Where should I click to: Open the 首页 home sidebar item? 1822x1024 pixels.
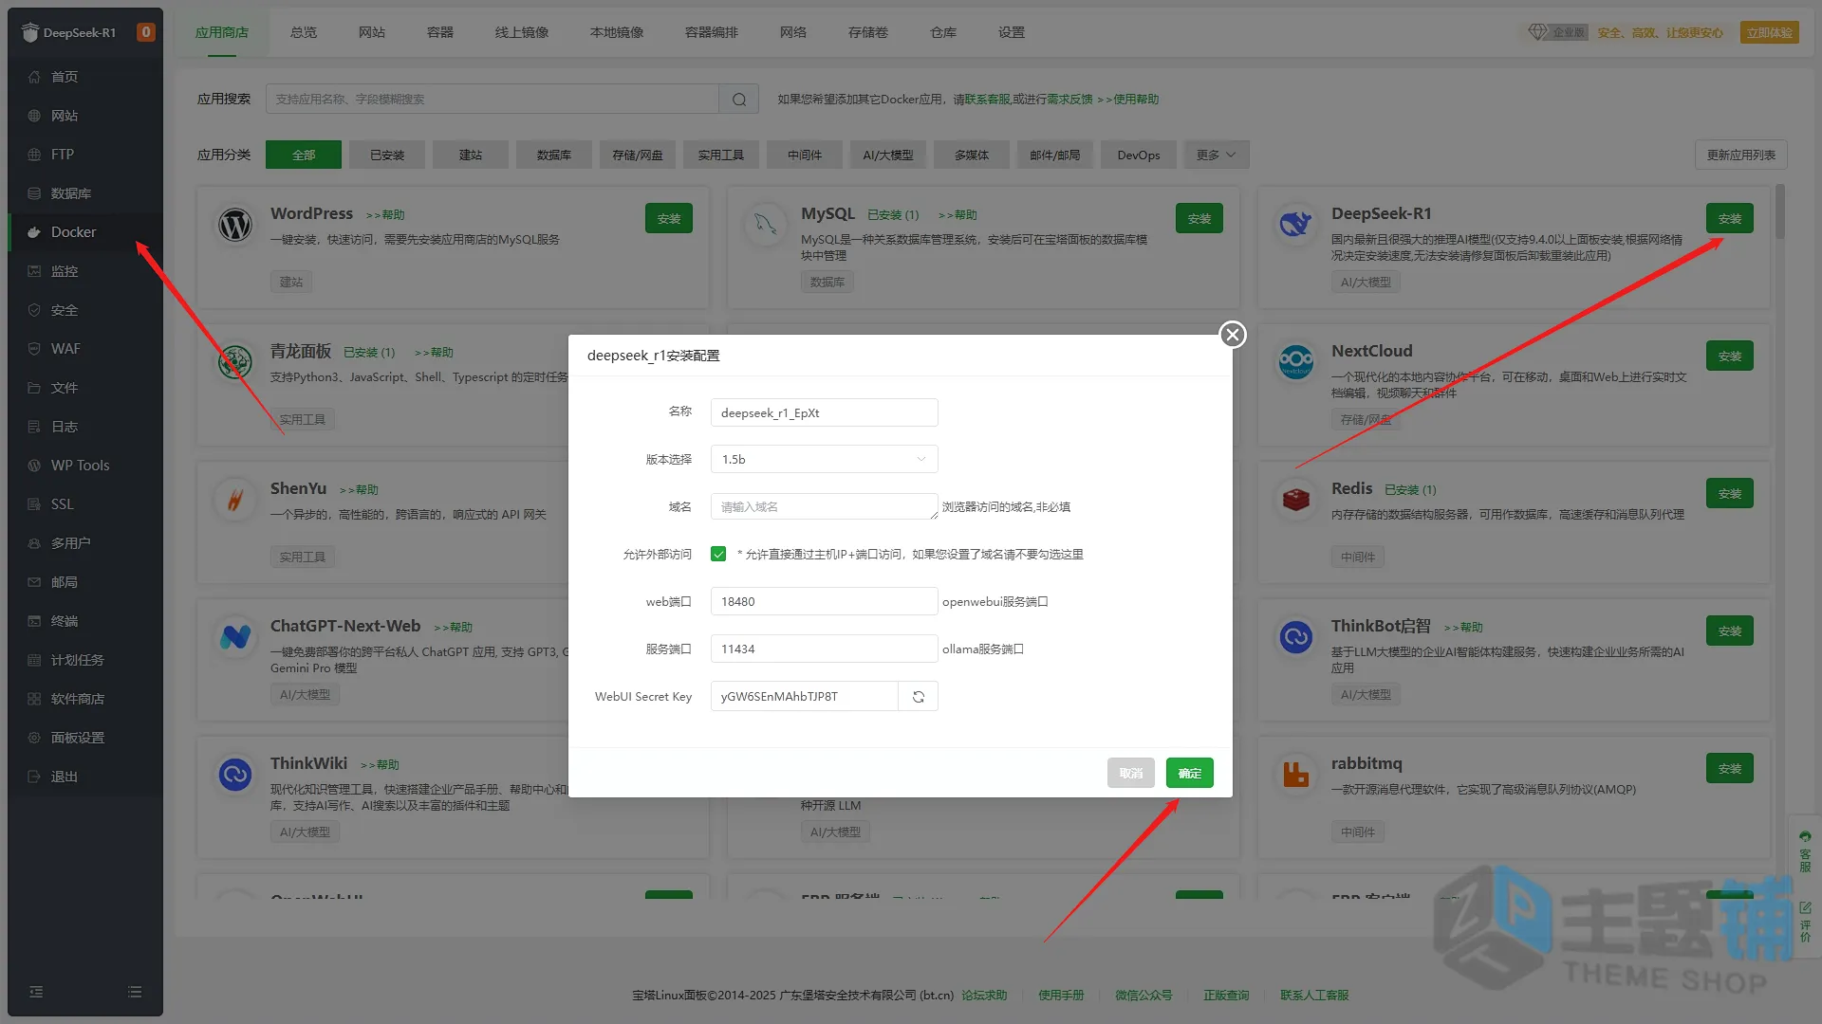(x=85, y=77)
